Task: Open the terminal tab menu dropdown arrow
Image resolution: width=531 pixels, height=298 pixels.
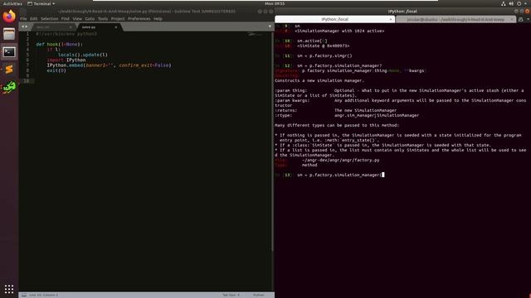Action: click(x=528, y=19)
